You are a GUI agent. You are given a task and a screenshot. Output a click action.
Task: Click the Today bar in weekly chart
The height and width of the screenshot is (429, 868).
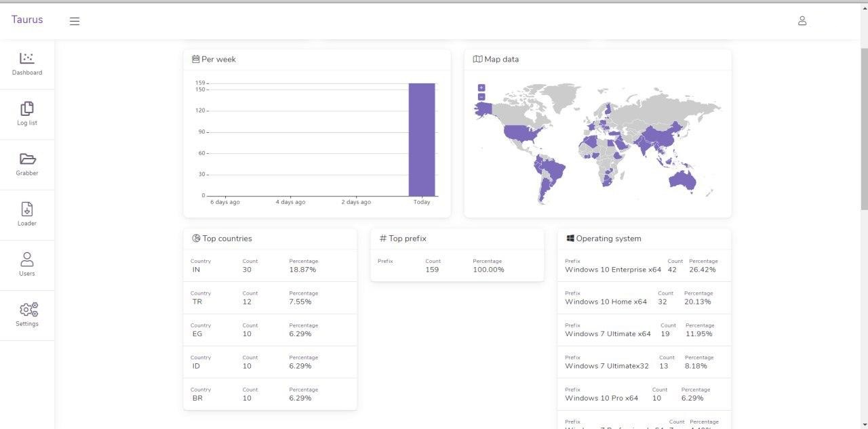point(422,140)
